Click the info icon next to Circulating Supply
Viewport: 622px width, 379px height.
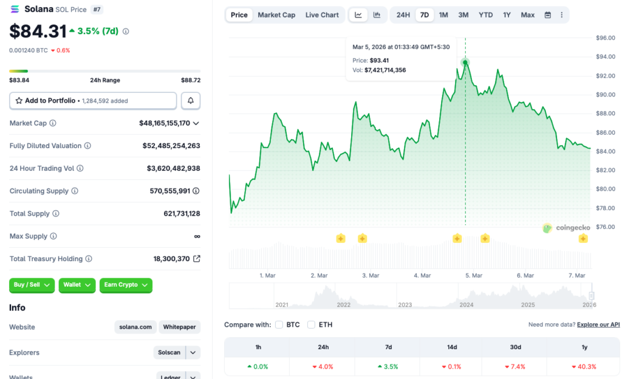coord(75,191)
